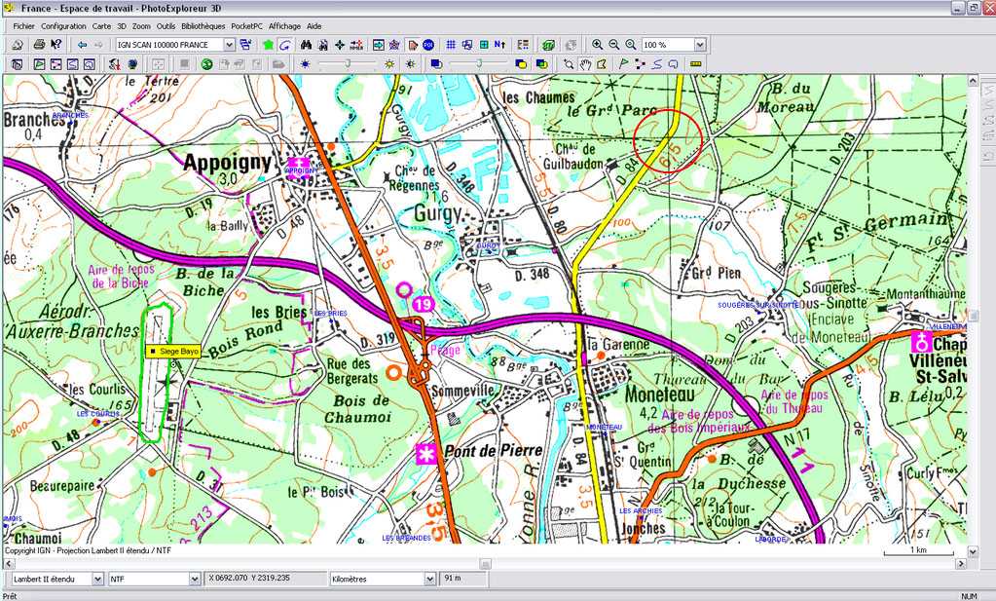Open the Configuration menu
The image size is (996, 601).
click(x=63, y=26)
